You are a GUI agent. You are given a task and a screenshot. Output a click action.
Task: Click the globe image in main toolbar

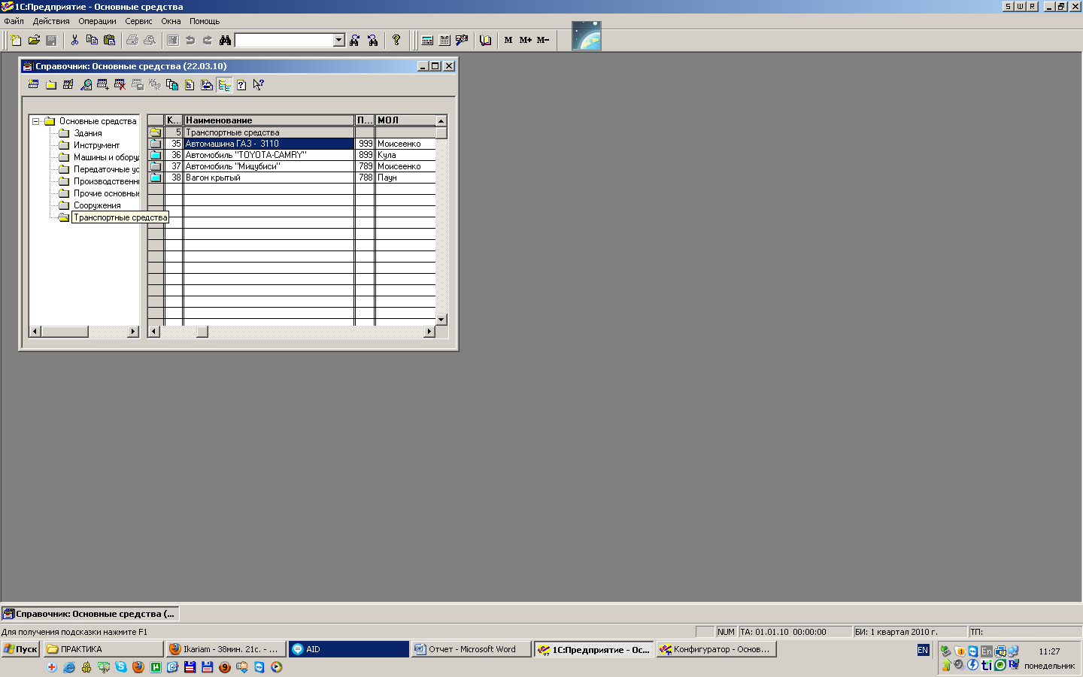point(587,36)
